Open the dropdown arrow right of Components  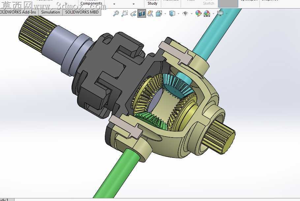point(114,4)
